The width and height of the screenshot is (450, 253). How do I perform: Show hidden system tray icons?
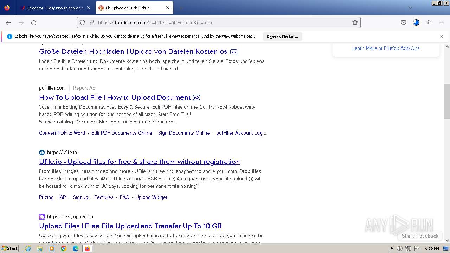tap(392, 248)
